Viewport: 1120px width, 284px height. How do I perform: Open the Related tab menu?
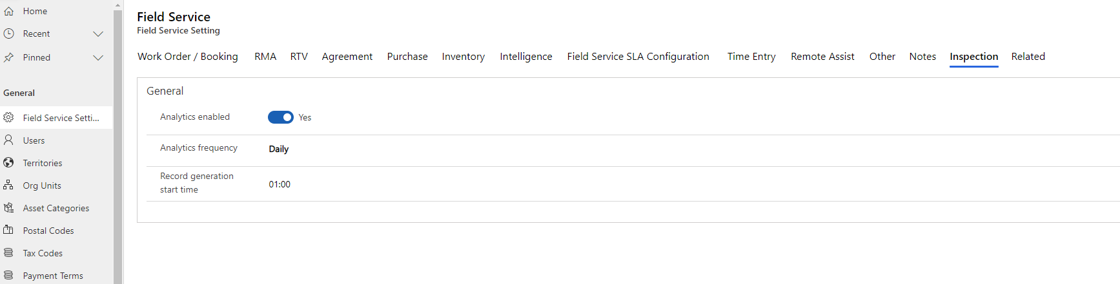click(1028, 57)
